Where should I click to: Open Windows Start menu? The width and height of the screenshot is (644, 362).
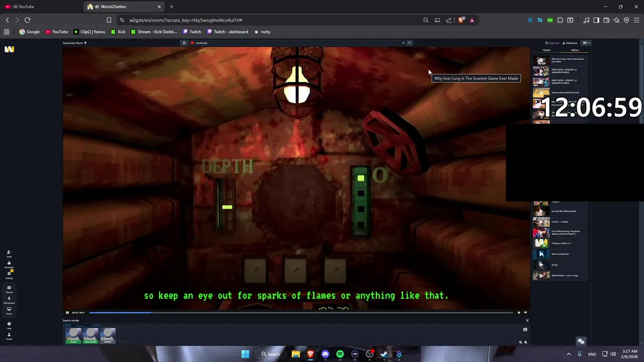(245, 354)
